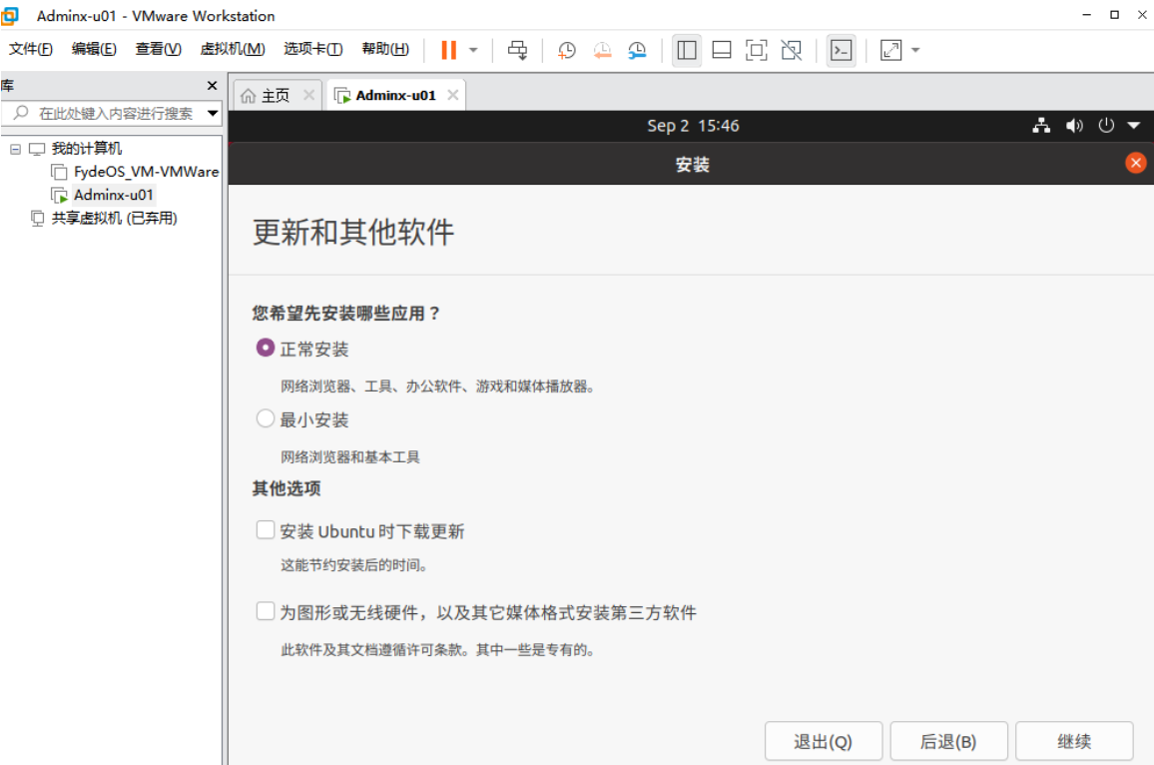Enter full screen mode
Viewport: 1154px width, 765px height.
[757, 50]
